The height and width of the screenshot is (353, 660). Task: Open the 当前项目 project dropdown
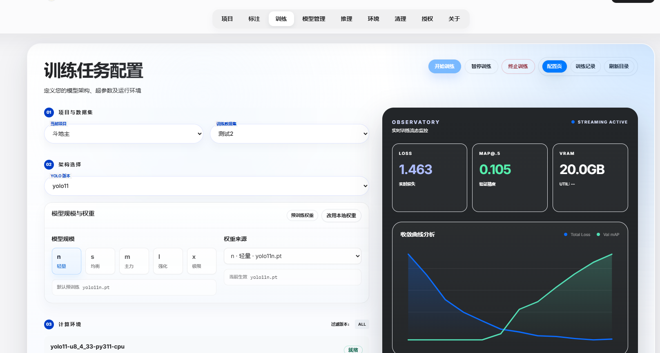(x=124, y=134)
